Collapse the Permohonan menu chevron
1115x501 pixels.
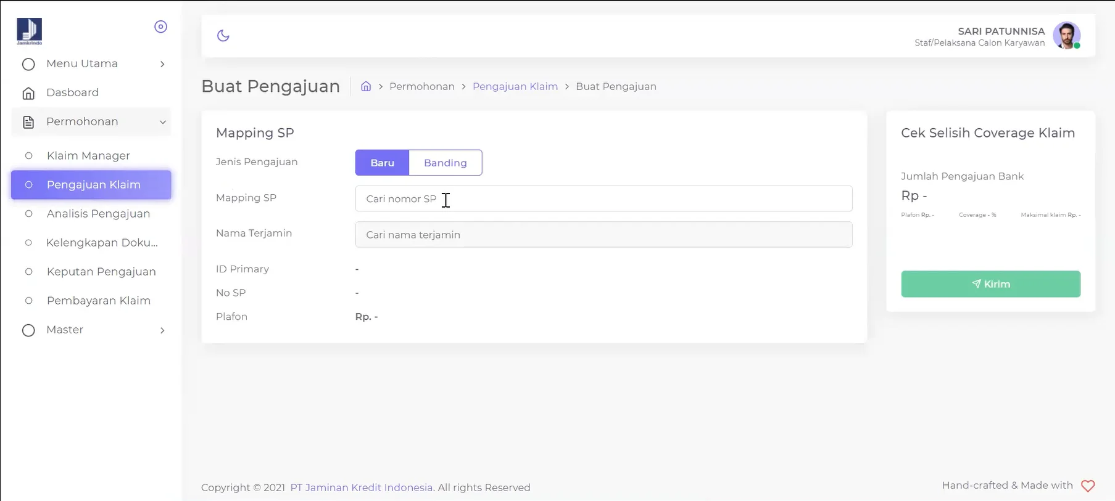coord(162,122)
